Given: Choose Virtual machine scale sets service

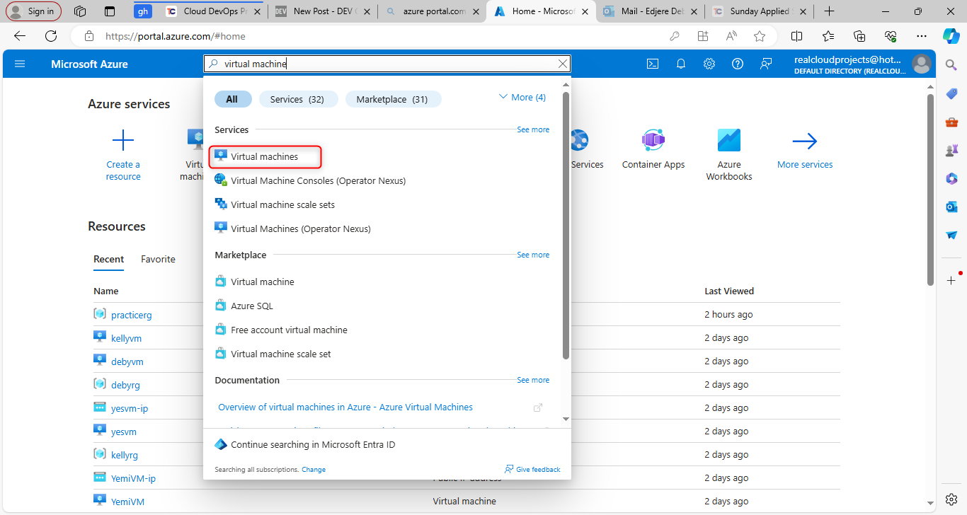Looking at the screenshot, I should click(x=282, y=204).
